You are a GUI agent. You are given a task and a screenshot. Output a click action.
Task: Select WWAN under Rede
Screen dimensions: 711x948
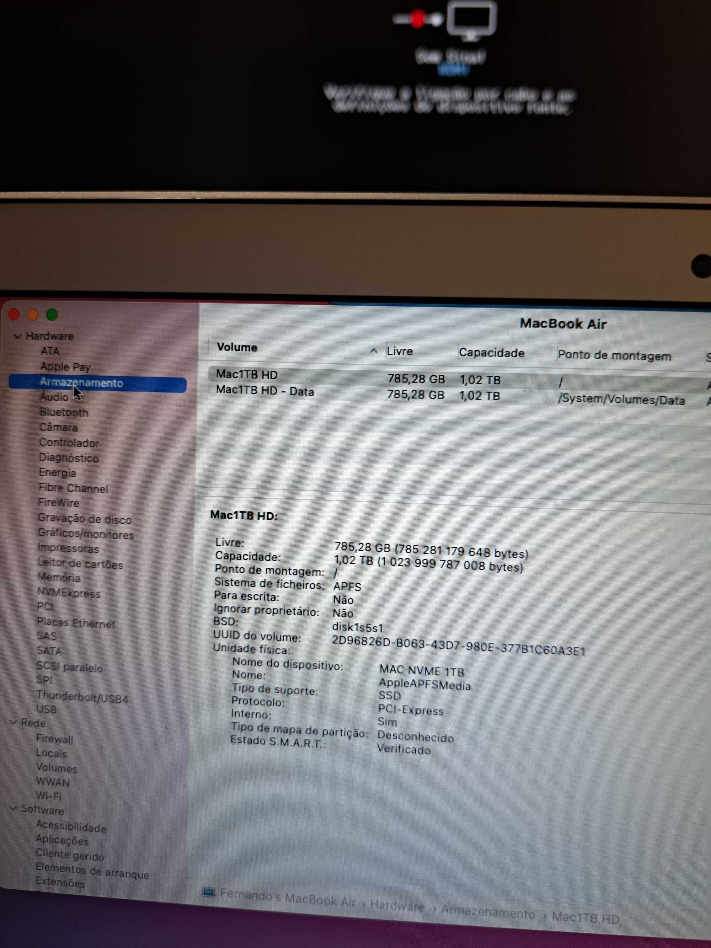(x=53, y=782)
